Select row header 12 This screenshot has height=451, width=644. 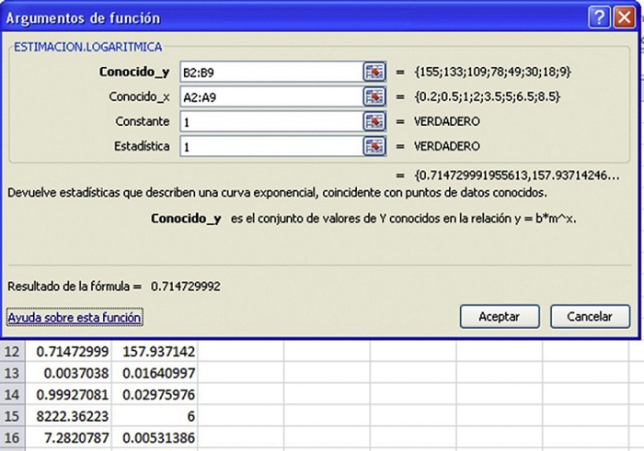tap(12, 352)
